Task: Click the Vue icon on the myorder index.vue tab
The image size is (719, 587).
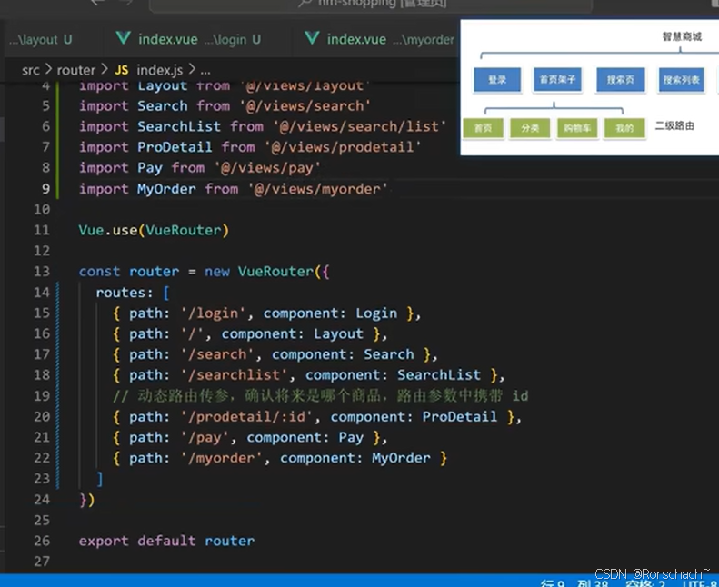Action: 312,38
